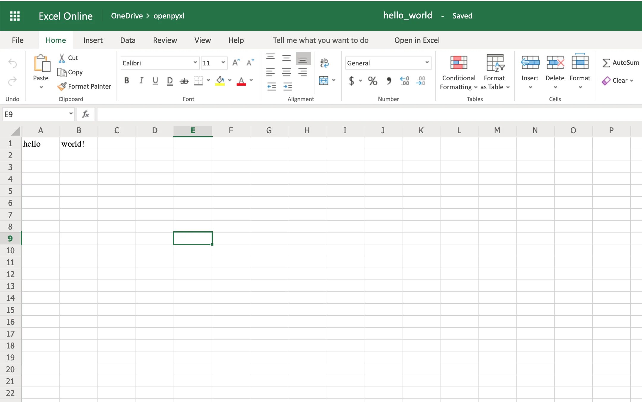The image size is (642, 402).
Task: Click the Tell me what to do field
Action: click(x=321, y=40)
